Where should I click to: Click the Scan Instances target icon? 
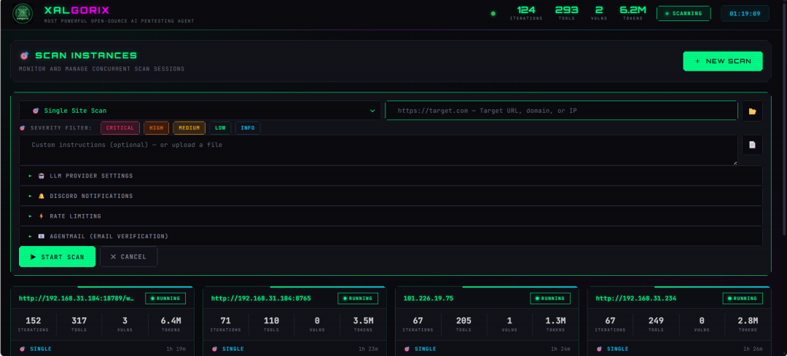(24, 55)
